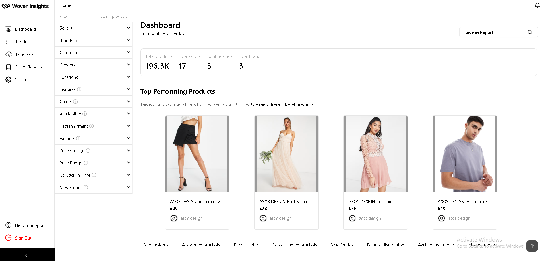Click Saved Reports sidebar label

(28, 67)
